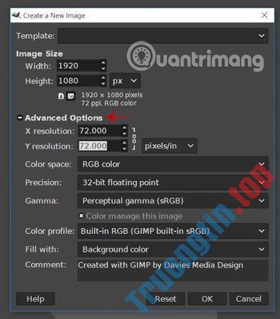Click the Y resolution input field
The height and width of the screenshot is (319, 280).
(99, 146)
